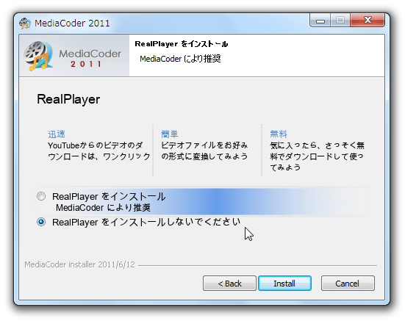Screen dimensions: 405x321
Task: Click the YouTube download description text
Action: tap(99, 151)
